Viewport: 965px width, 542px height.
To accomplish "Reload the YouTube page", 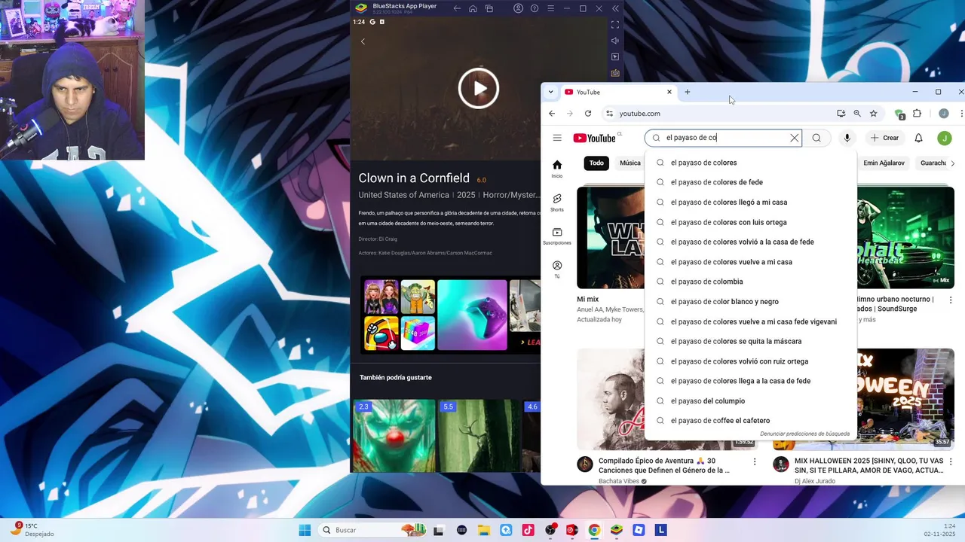I will pos(588,114).
